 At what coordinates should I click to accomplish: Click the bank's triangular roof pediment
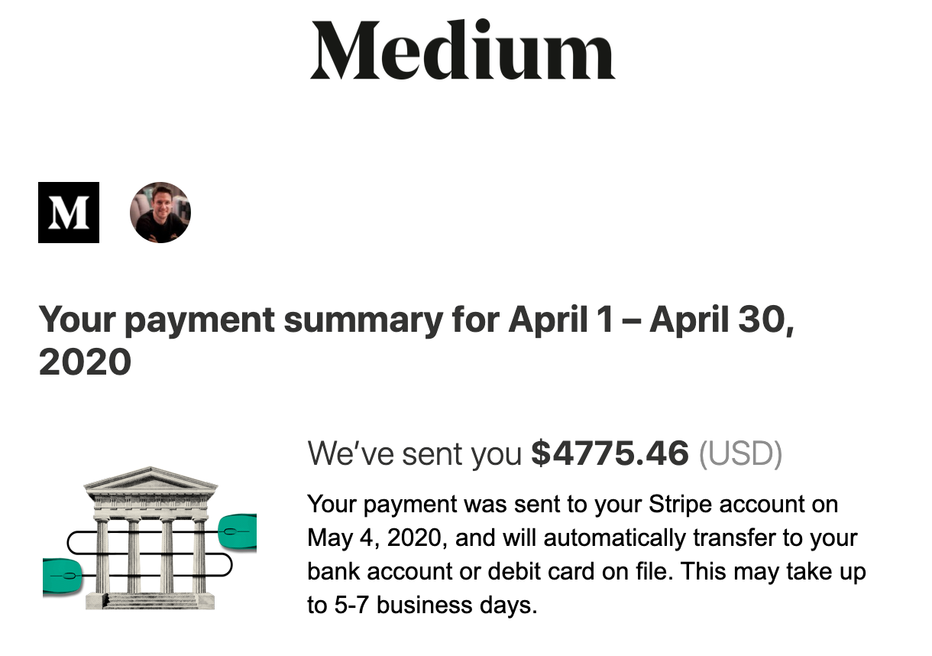(150, 479)
